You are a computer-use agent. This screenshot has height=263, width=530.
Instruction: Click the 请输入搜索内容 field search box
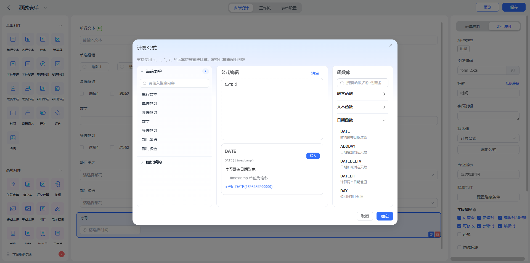174,83
